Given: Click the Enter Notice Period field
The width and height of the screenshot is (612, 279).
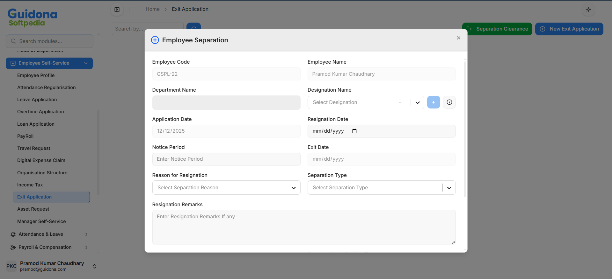Looking at the screenshot, I should 226,159.
